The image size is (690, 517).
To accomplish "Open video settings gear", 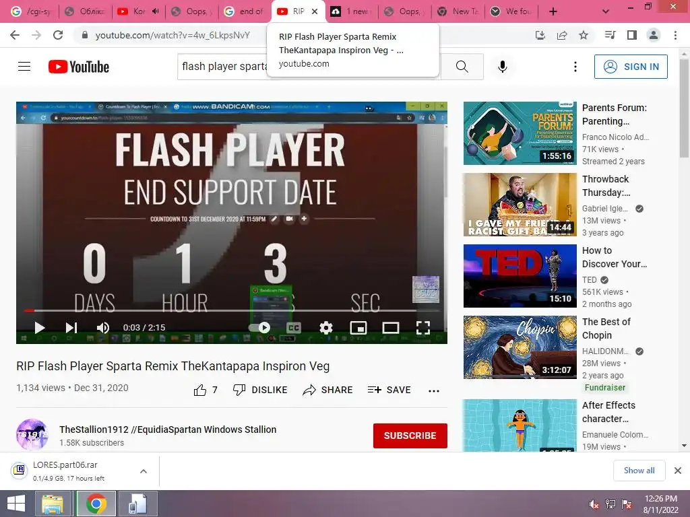I will (326, 328).
